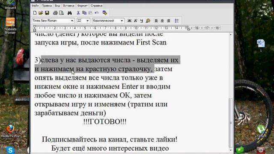Print the document
The image size is (274, 154).
tap(55, 13)
